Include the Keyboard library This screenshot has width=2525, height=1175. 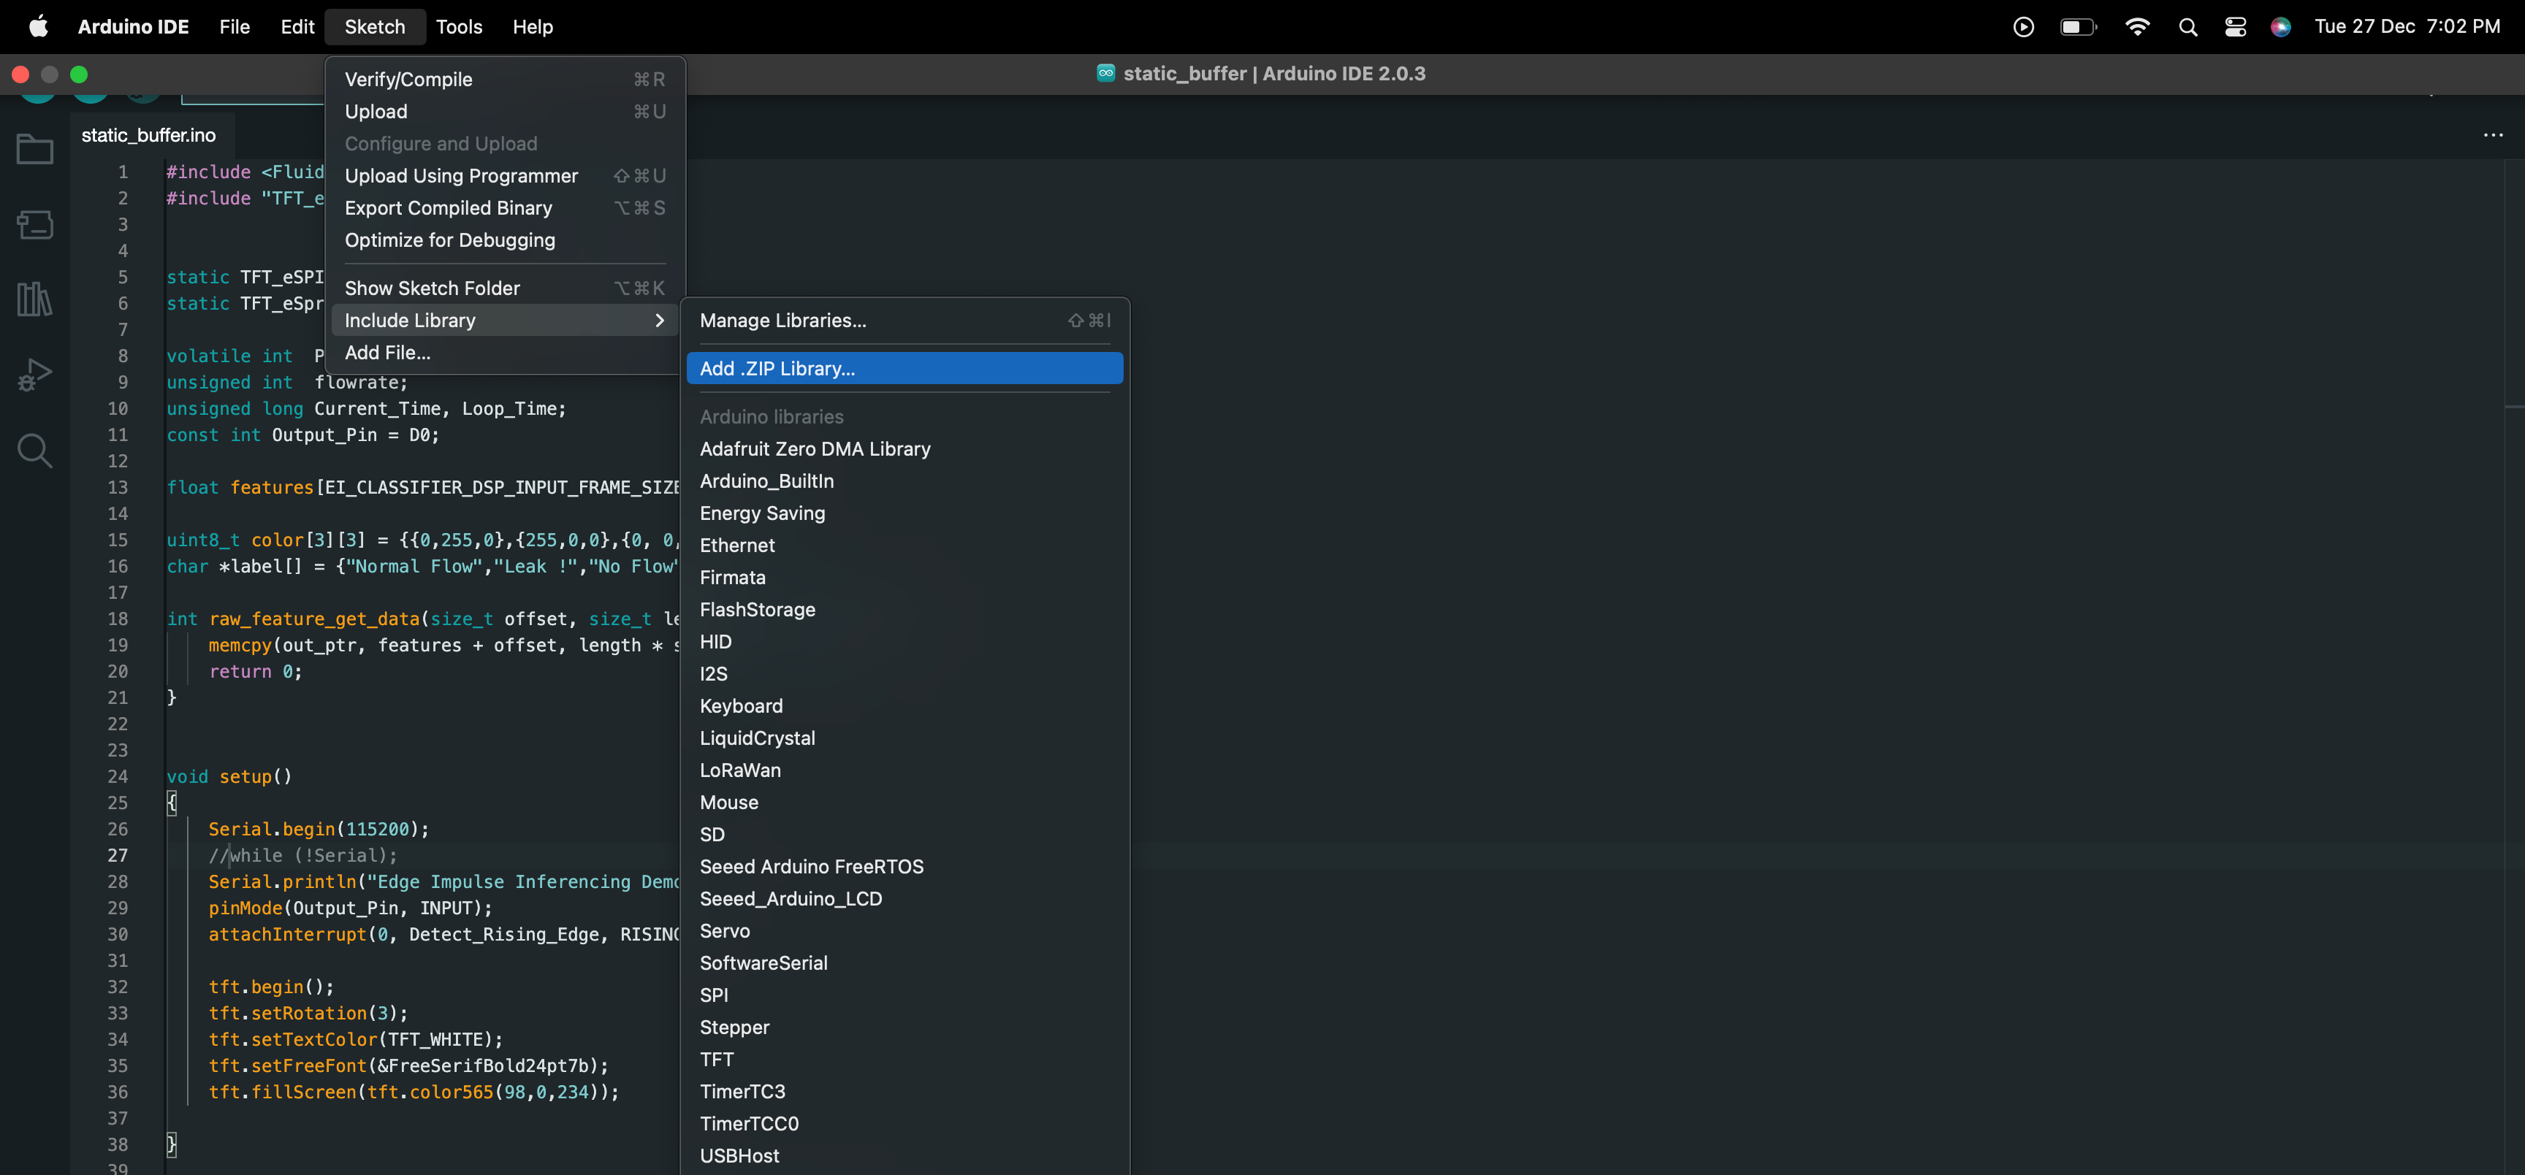point(904,707)
